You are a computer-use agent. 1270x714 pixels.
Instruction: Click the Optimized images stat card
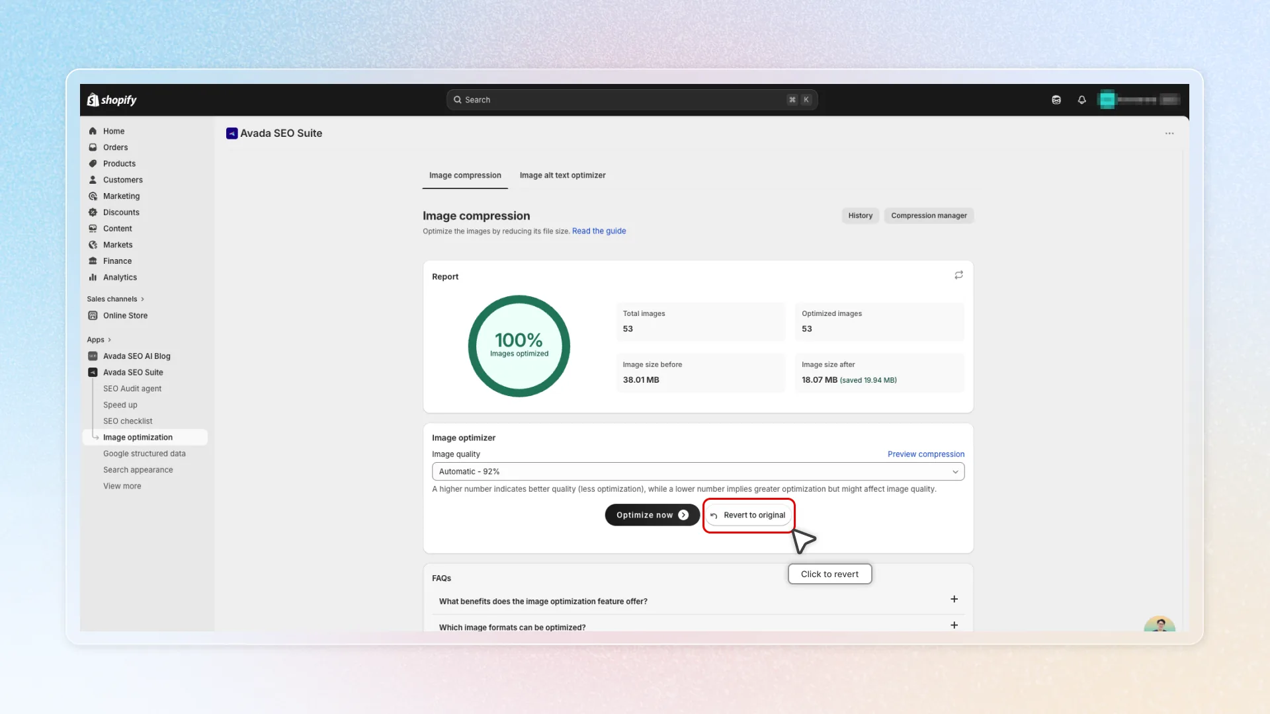point(879,322)
